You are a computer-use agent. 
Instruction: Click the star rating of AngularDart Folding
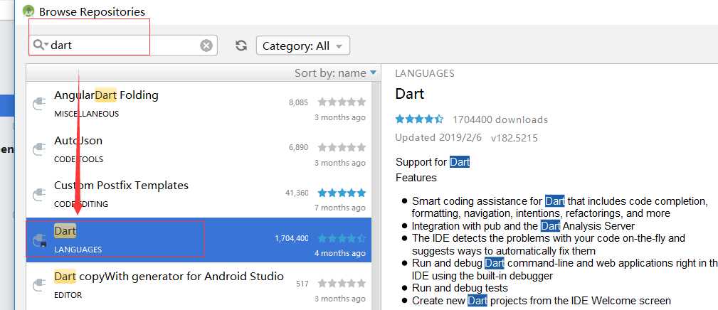pos(342,102)
